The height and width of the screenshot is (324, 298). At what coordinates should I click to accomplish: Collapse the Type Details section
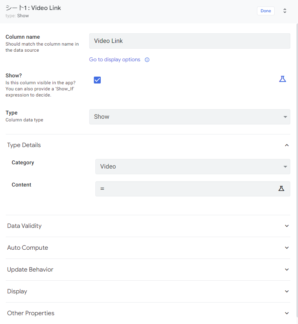(x=287, y=145)
